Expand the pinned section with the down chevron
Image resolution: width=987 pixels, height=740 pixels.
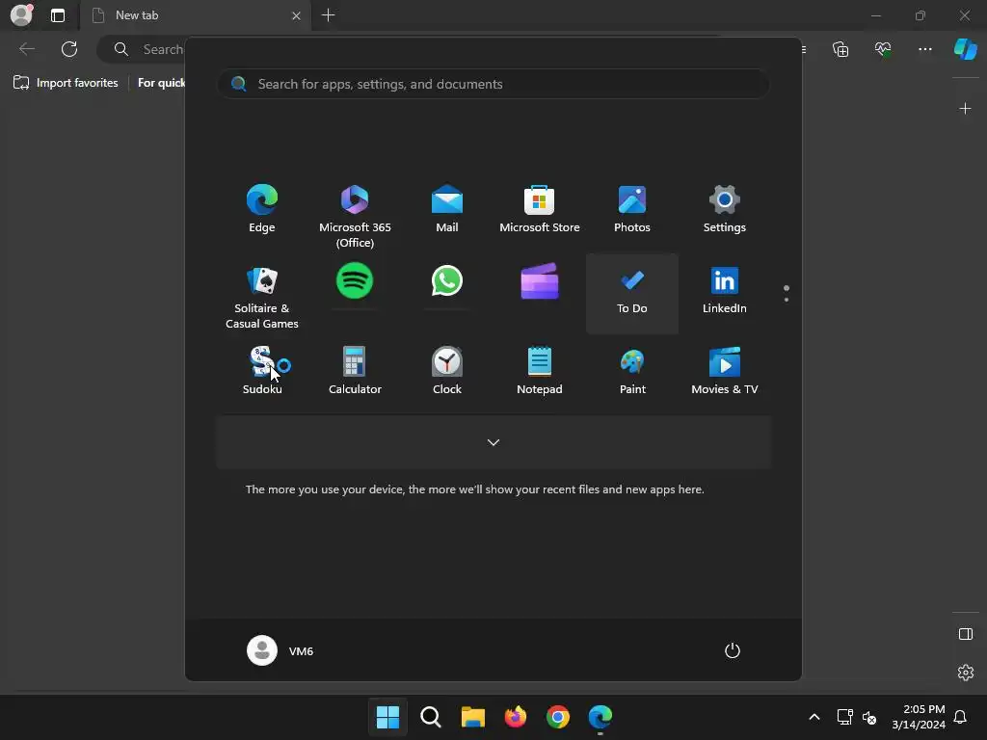[x=493, y=442]
